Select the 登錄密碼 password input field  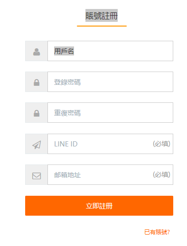tap(110, 82)
